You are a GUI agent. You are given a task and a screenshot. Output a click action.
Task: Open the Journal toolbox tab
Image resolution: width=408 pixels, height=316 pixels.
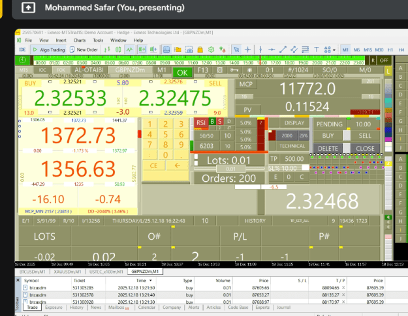tap(283, 308)
